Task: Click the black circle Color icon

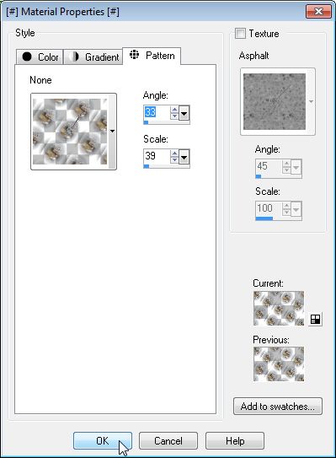Action: click(x=27, y=57)
